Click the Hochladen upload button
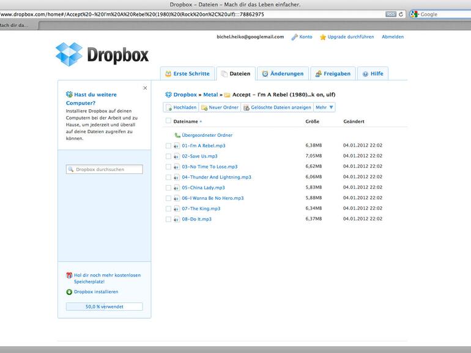 click(x=181, y=107)
